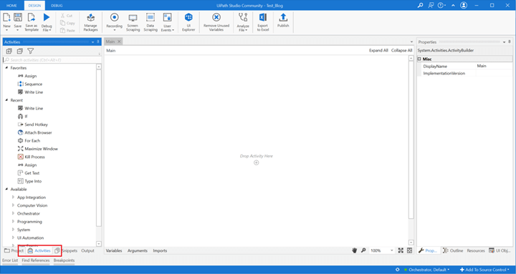Expand System category
This screenshot has height=274, width=516.
pos(13,230)
